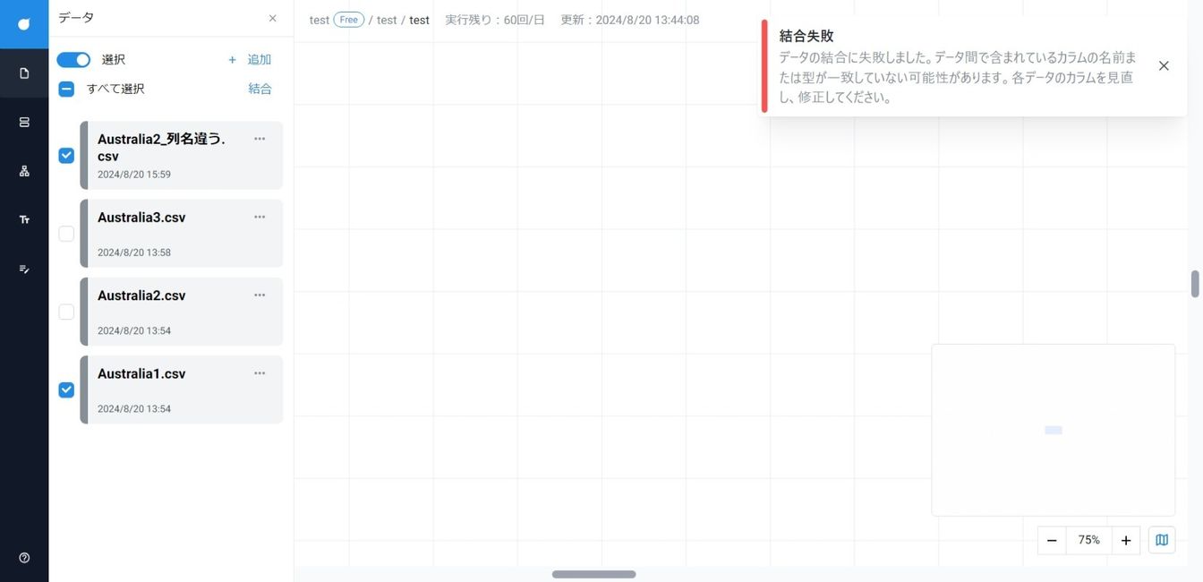This screenshot has width=1203, height=582.
Task: Click the すべて選択 label
Action: [x=115, y=89]
